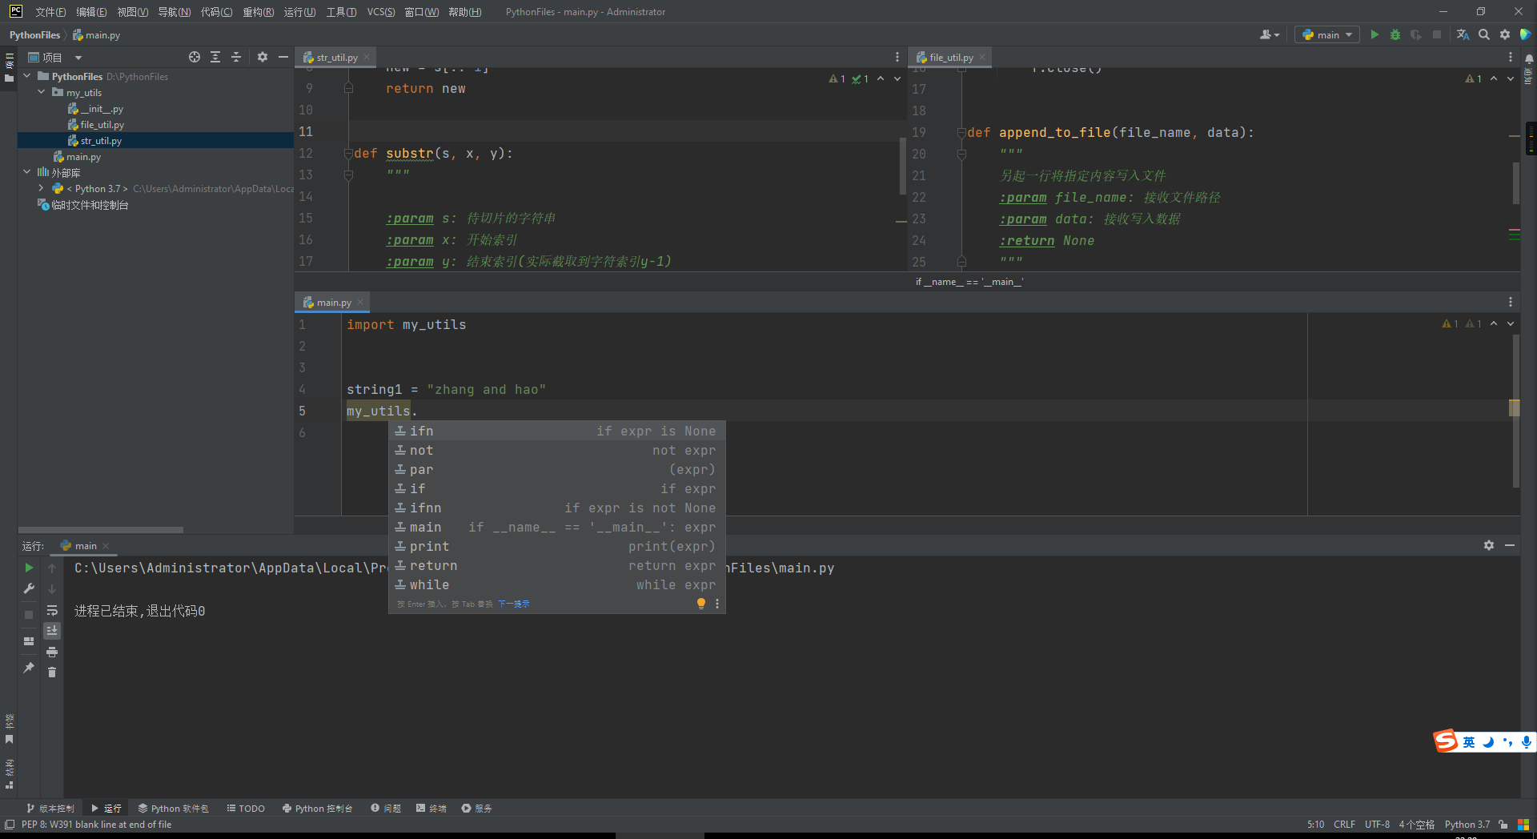The width and height of the screenshot is (1537, 839).
Task: Open Python 控制台 tool window
Action: coord(317,809)
